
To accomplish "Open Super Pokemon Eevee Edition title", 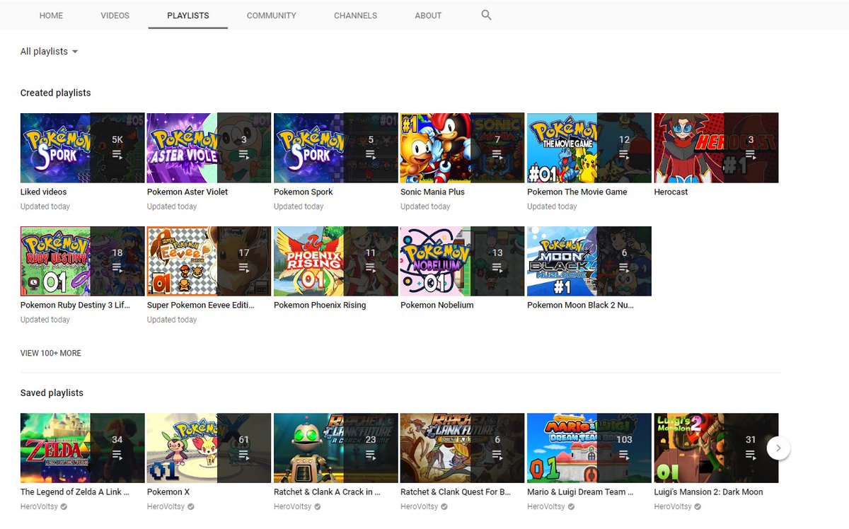I will [201, 305].
